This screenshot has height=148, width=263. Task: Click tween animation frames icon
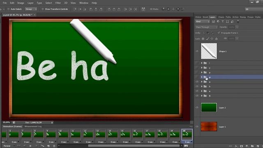42,146
